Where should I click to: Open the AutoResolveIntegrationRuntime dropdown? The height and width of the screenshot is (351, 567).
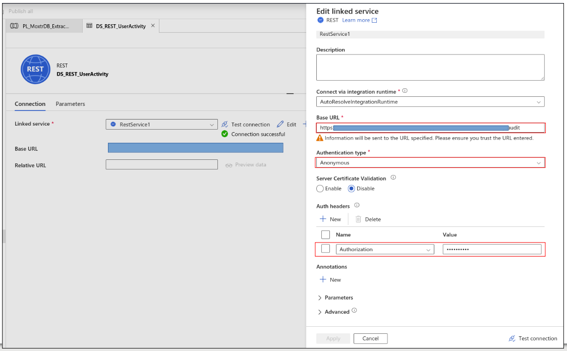(430, 102)
